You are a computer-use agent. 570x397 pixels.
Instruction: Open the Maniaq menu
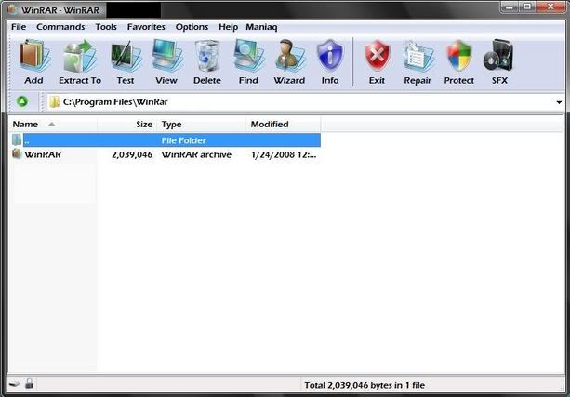(x=261, y=27)
